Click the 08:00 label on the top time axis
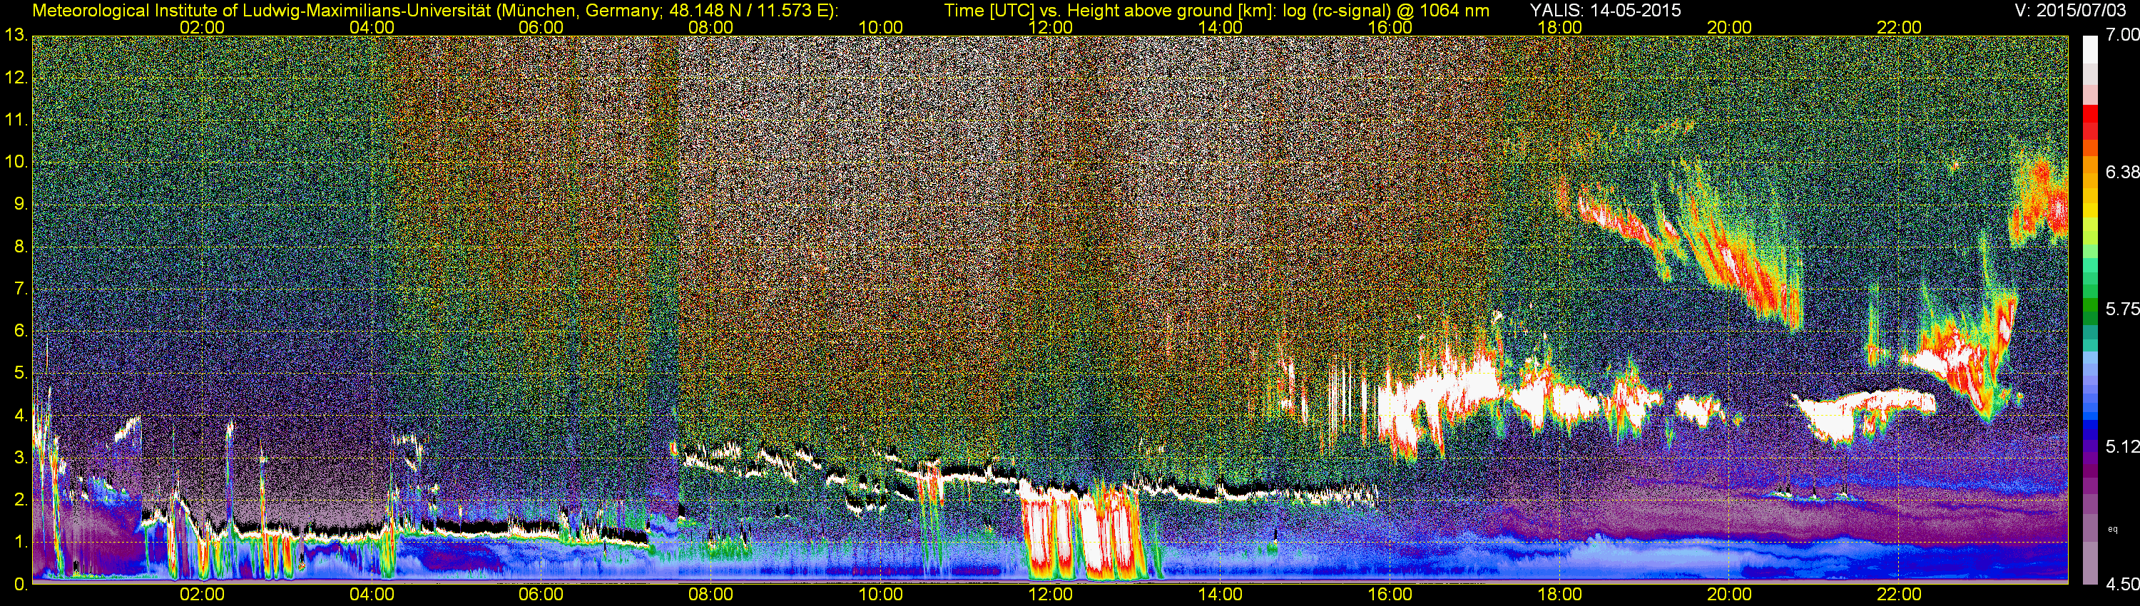 [x=711, y=27]
